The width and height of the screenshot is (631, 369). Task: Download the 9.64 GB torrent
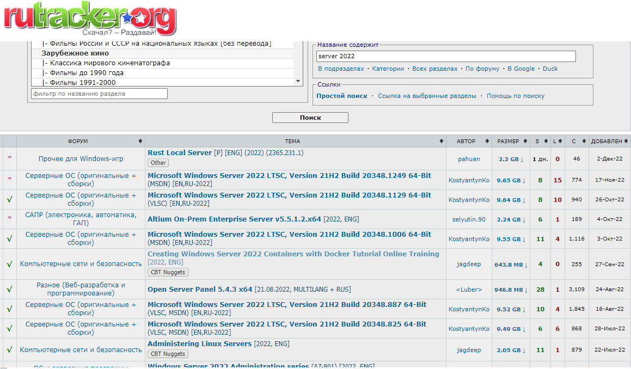coord(511,200)
